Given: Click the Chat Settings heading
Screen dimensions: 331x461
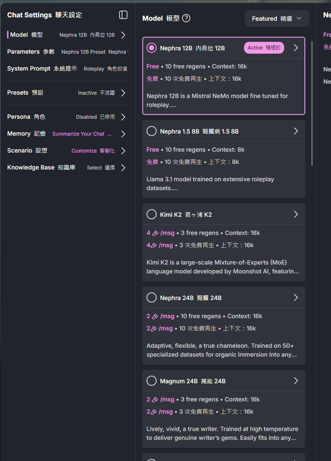Looking at the screenshot, I should pyautogui.click(x=44, y=15).
